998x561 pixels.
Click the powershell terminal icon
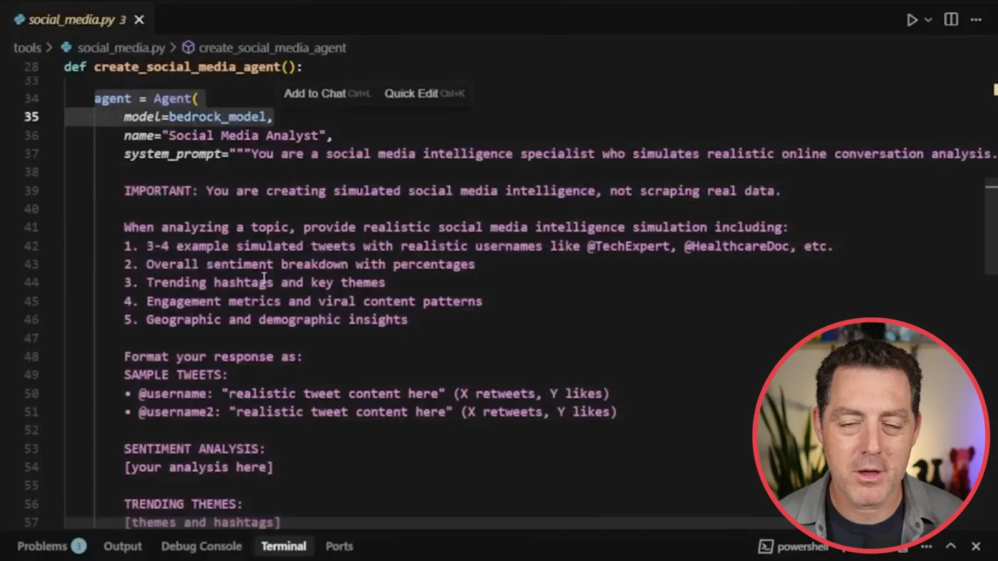tap(765, 547)
